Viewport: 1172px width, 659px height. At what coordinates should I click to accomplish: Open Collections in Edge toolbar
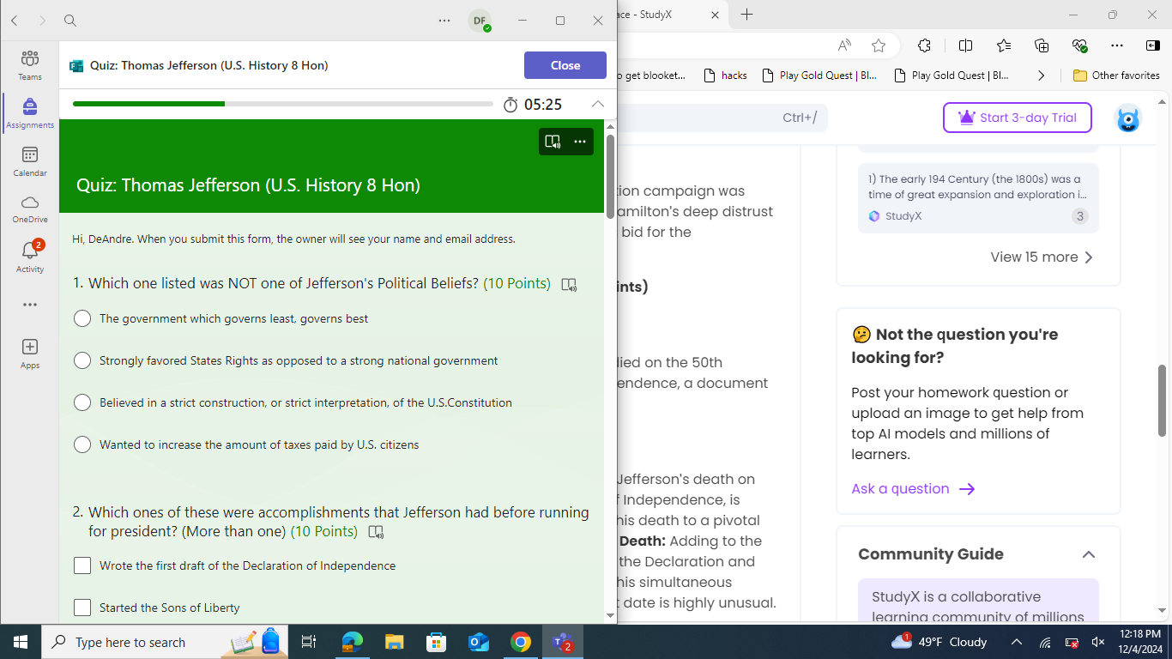1042,45
